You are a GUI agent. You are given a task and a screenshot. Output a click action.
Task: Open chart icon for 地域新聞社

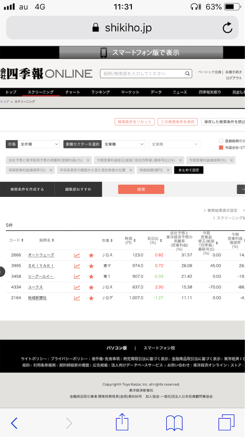77,298
